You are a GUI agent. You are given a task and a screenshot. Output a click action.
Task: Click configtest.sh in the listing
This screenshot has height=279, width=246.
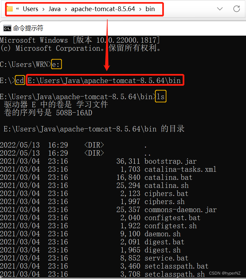point(171,226)
